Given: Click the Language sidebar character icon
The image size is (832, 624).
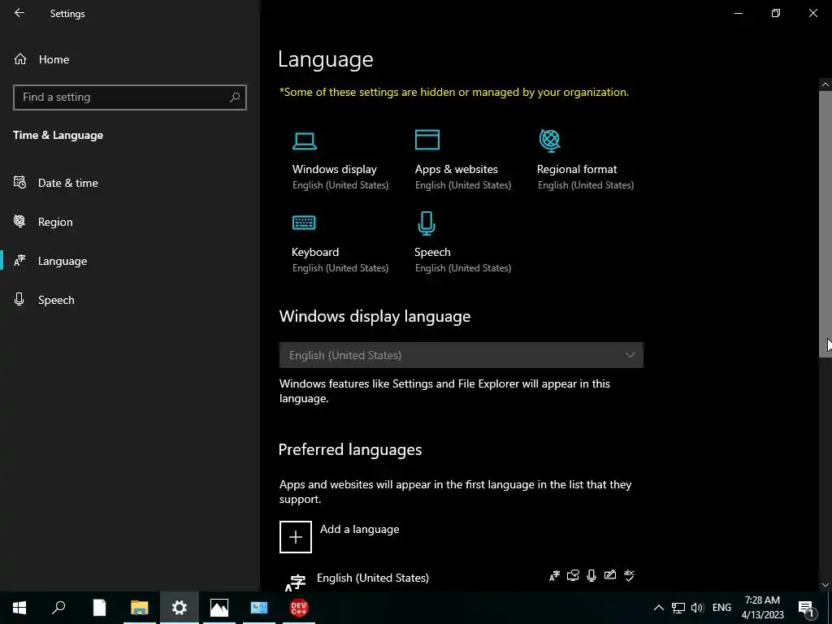Looking at the screenshot, I should 19,261.
